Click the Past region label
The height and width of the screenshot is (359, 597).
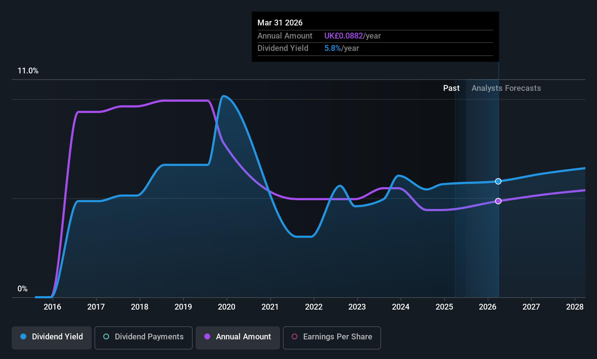(x=451, y=88)
